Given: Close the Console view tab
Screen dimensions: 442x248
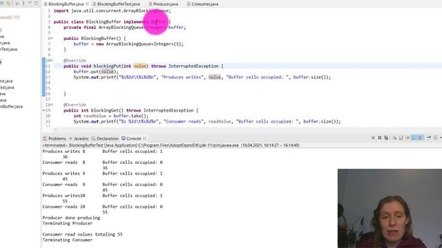Looking at the screenshot, I should 144,138.
